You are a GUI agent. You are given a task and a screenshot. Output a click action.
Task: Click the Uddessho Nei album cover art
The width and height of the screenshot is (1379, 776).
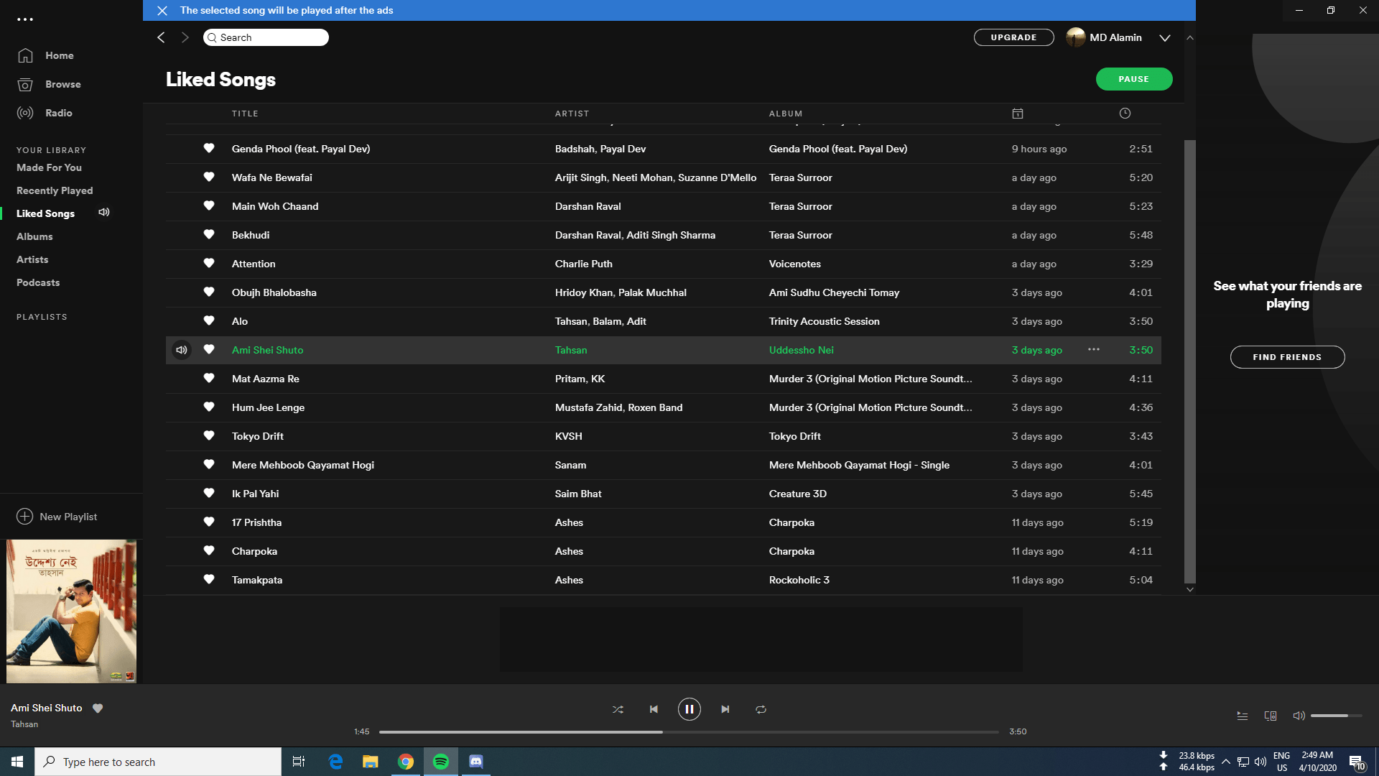click(x=71, y=611)
